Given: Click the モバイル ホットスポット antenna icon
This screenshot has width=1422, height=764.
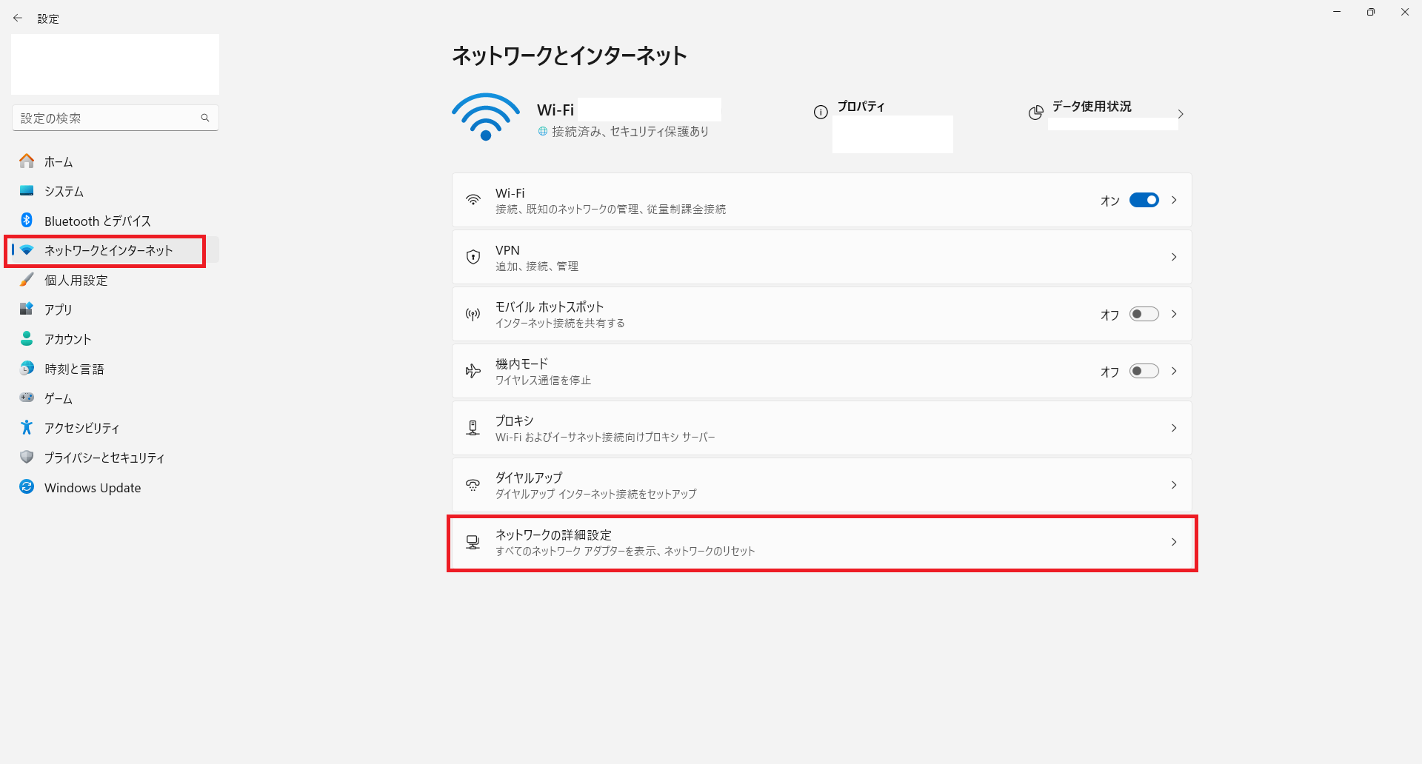Looking at the screenshot, I should tap(473, 314).
